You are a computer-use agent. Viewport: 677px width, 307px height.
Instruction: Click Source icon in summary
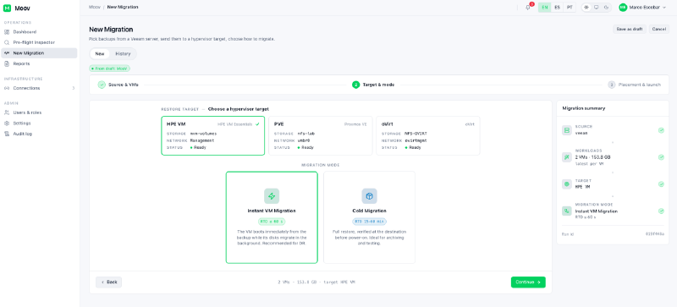[x=566, y=130]
